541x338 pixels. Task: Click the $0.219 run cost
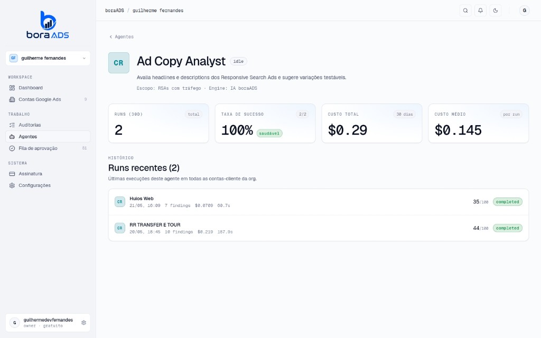(x=206, y=232)
